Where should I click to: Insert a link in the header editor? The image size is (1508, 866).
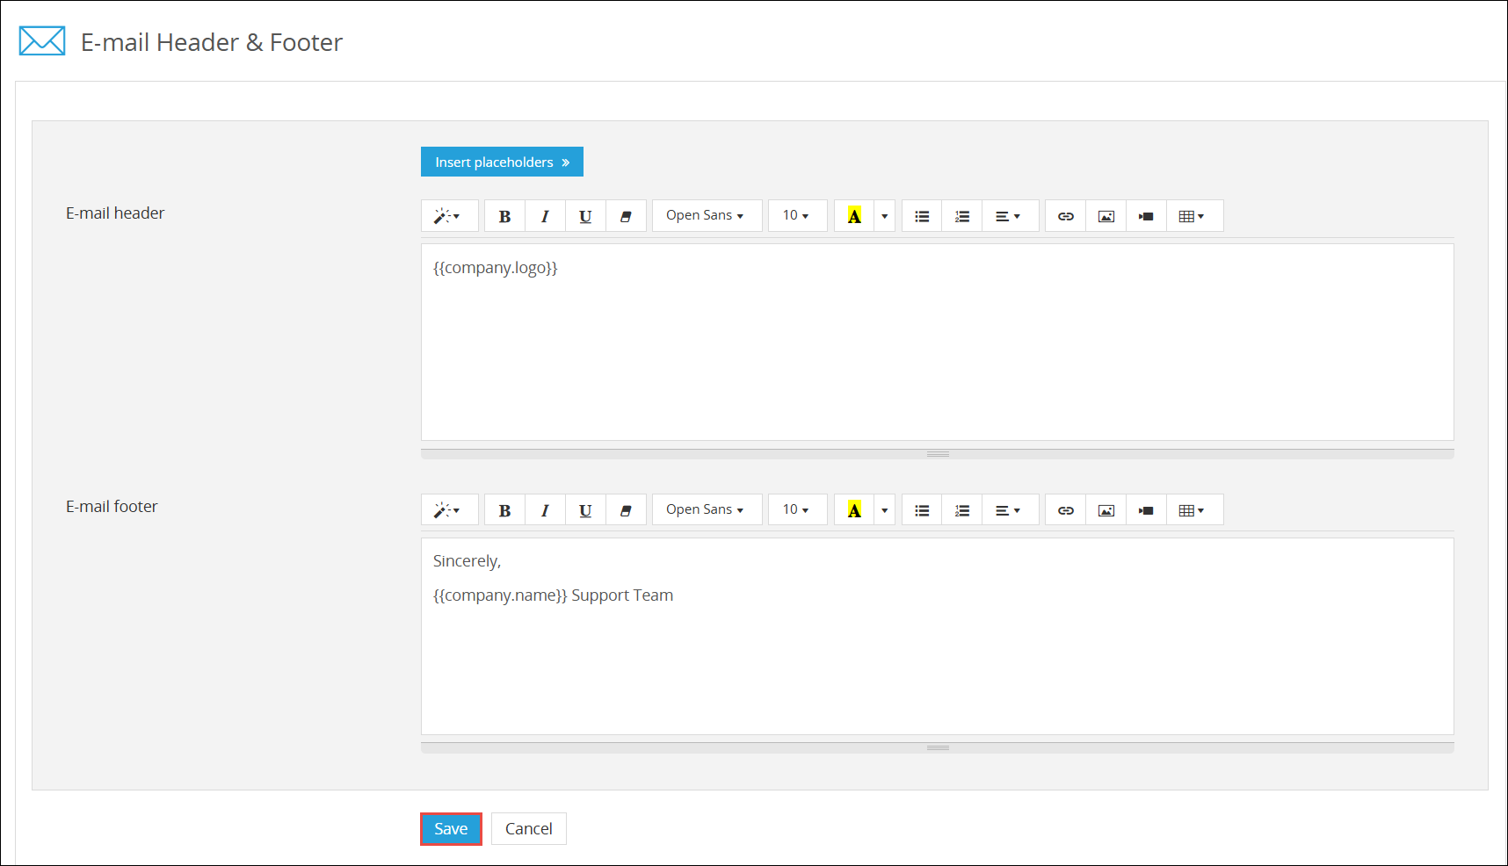1066,216
